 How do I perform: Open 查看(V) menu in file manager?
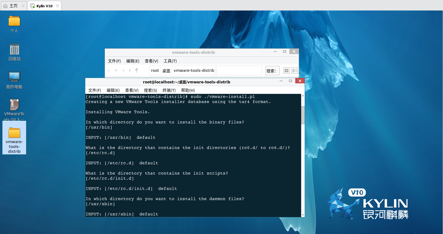click(151, 61)
